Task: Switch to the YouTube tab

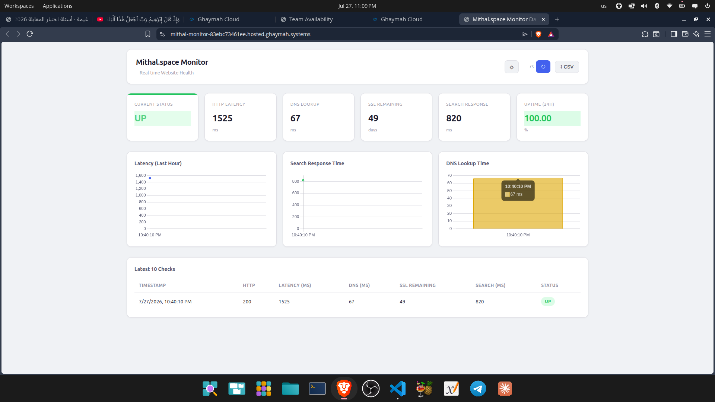Action: click(x=138, y=19)
